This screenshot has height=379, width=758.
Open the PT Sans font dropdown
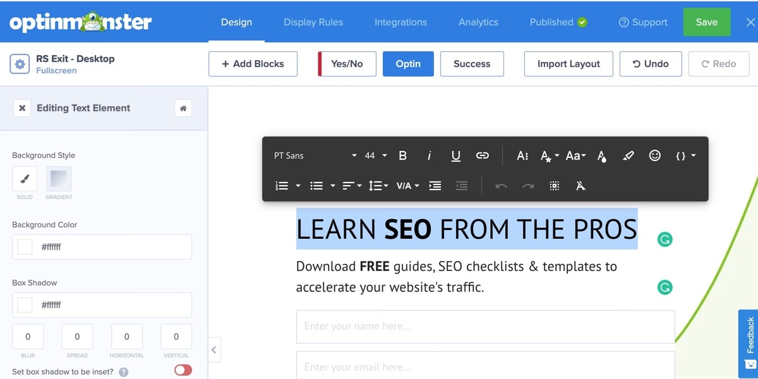tap(315, 155)
